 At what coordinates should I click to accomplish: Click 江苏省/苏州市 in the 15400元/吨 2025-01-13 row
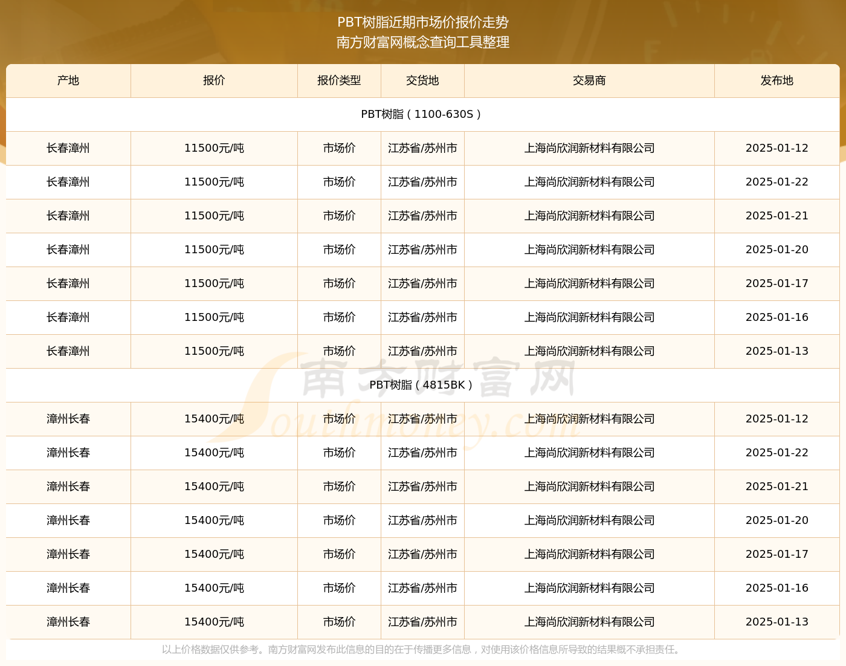point(422,622)
